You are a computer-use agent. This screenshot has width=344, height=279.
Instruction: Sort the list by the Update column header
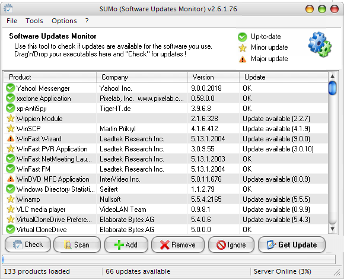click(x=284, y=77)
